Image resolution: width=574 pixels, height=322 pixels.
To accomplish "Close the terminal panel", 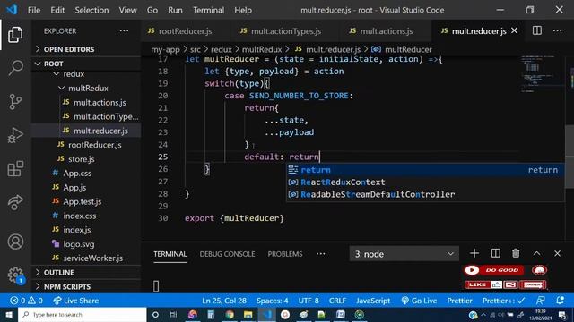I will pyautogui.click(x=557, y=253).
